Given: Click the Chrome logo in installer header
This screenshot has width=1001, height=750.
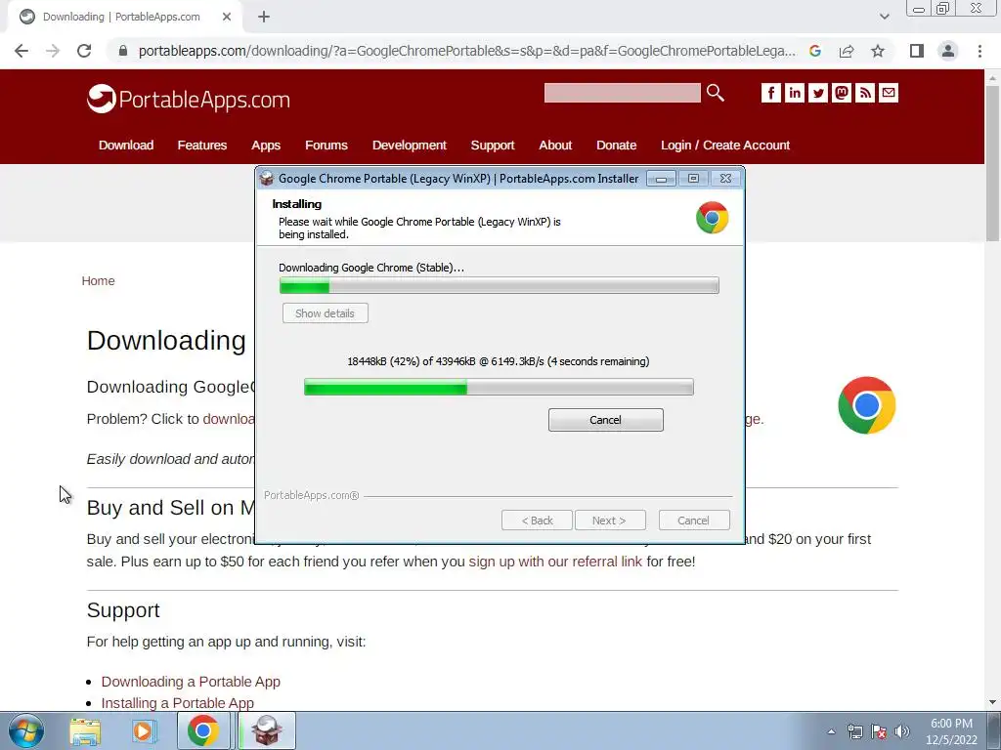Looking at the screenshot, I should tap(712, 218).
